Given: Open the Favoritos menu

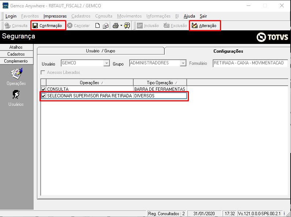Looking at the screenshot, I should coord(30,16).
